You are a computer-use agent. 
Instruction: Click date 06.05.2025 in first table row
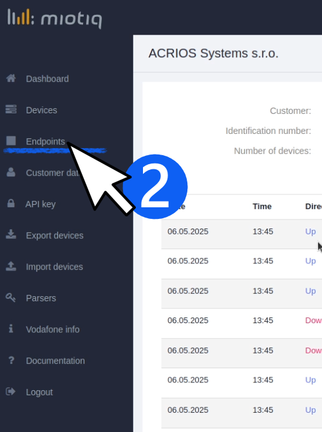point(188,231)
